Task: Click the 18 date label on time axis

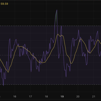Action: 46,96
